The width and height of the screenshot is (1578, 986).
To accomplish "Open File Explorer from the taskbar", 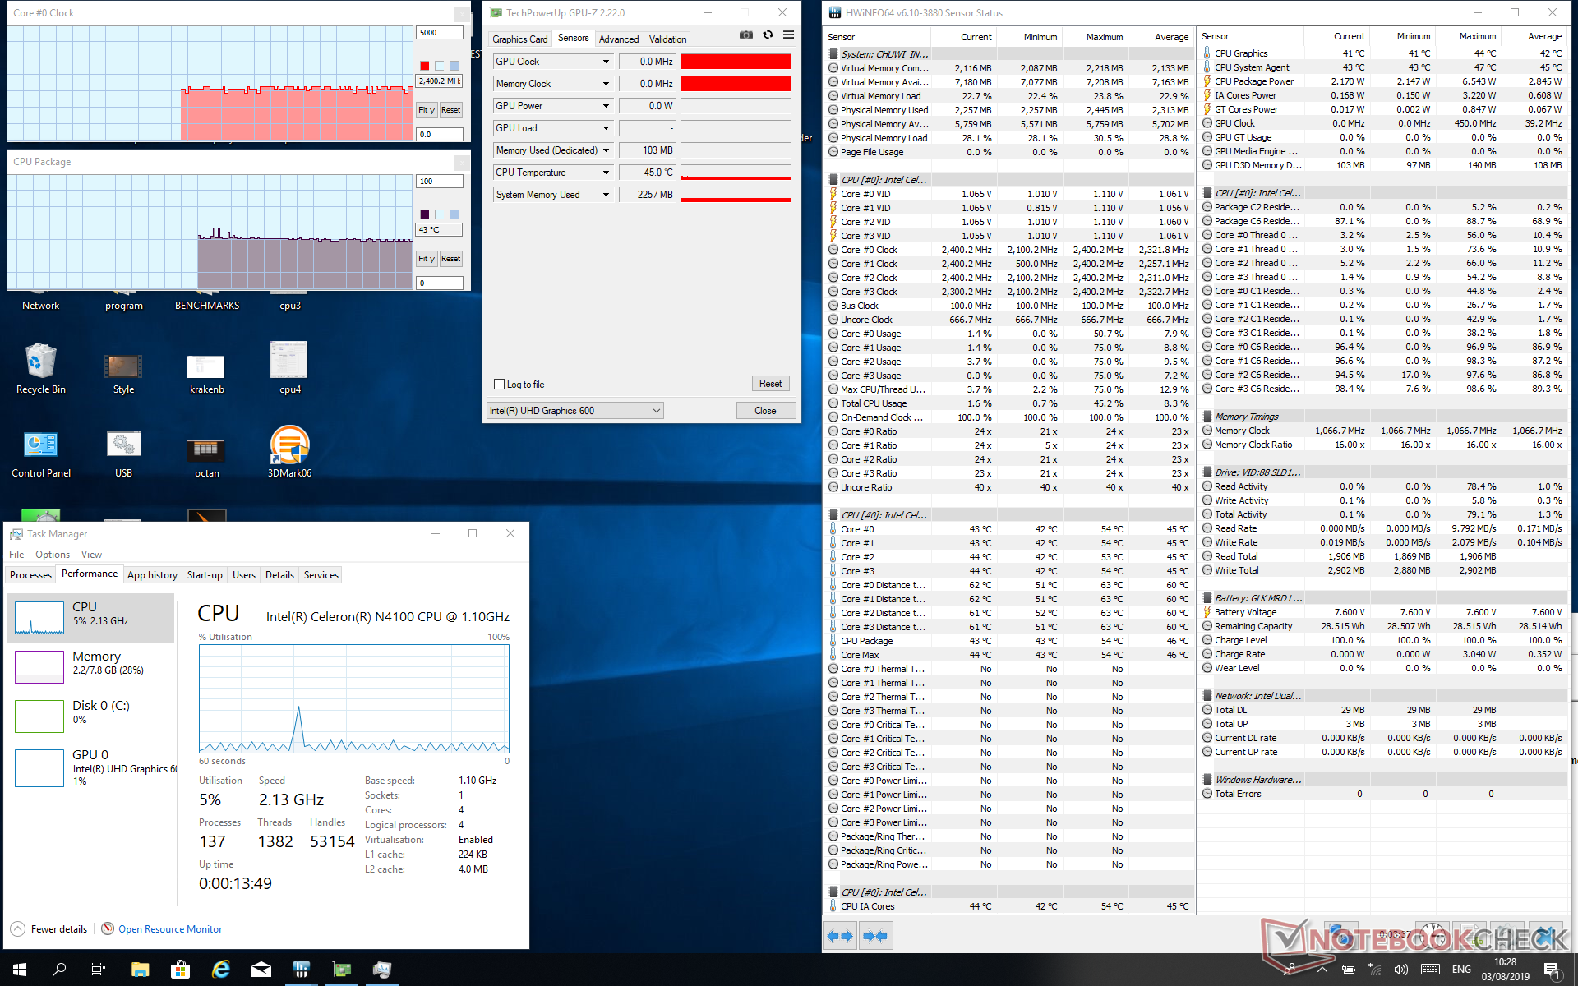I will [x=140, y=970].
